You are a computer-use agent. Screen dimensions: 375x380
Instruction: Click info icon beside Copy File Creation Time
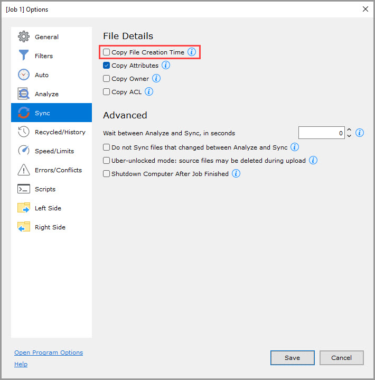(192, 52)
